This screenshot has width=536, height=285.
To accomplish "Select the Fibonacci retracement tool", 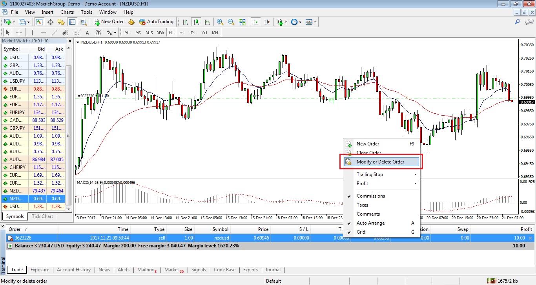I will pos(77,33).
